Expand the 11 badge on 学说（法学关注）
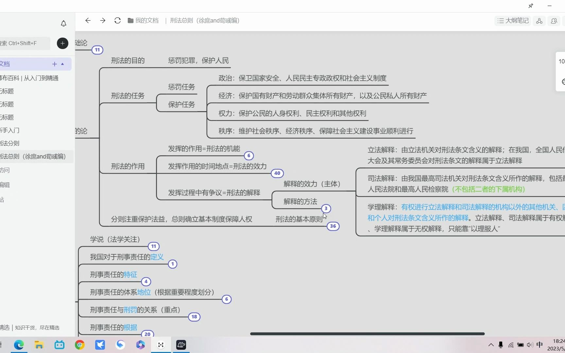Image resolution: width=565 pixels, height=353 pixels. click(154, 246)
